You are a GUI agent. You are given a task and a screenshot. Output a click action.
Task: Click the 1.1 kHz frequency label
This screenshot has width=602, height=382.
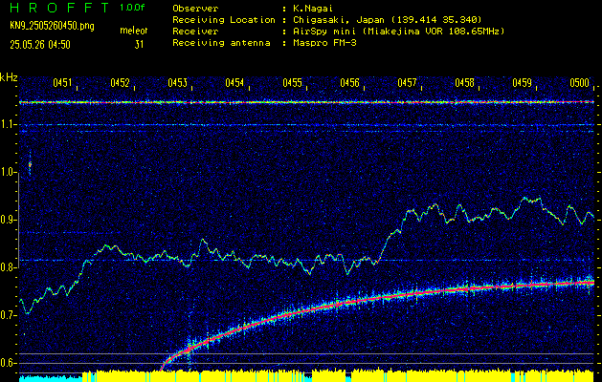[x=7, y=125]
